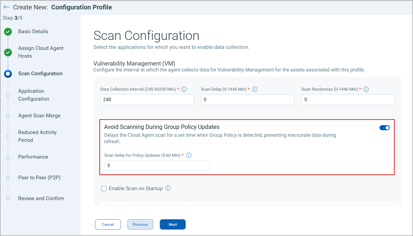
Task: Click the Cancel button
Action: (108, 224)
